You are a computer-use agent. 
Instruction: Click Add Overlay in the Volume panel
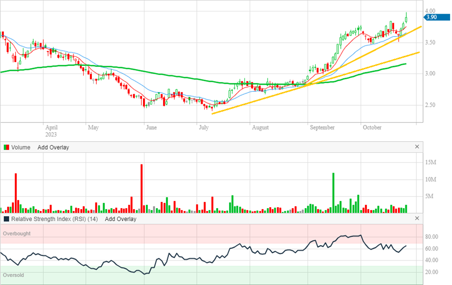tap(53, 148)
